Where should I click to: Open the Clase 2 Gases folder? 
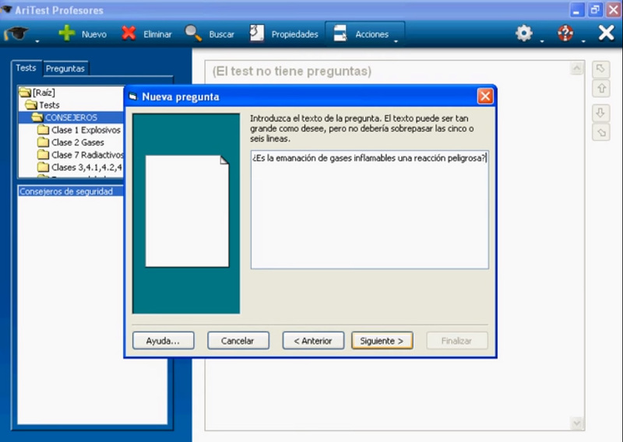click(x=71, y=142)
